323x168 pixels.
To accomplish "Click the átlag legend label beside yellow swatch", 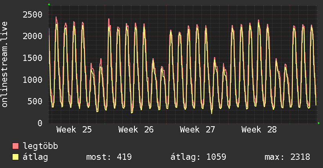I will click(35, 157).
